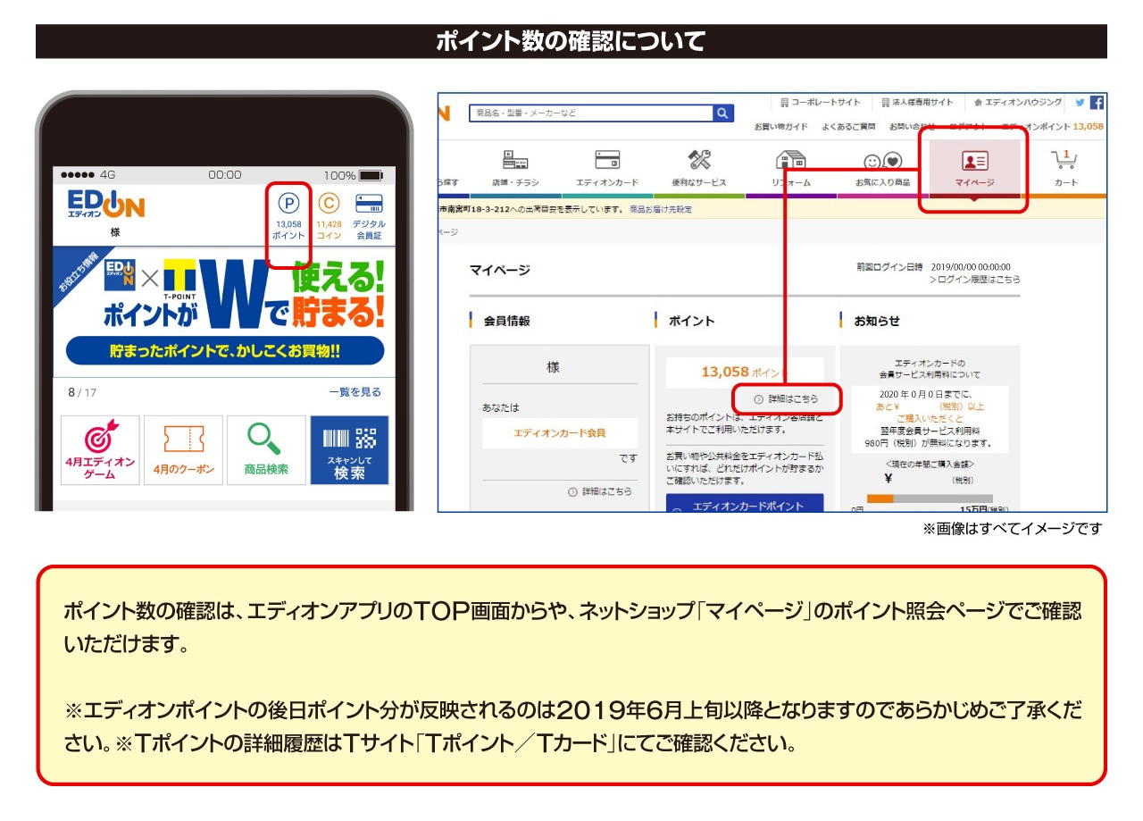
Task: Open the よくあるご質問 link
Action: 848,127
